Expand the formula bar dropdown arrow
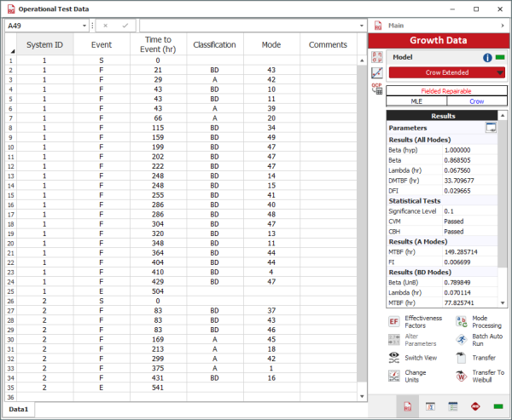This screenshot has height=420, width=512. (362, 26)
